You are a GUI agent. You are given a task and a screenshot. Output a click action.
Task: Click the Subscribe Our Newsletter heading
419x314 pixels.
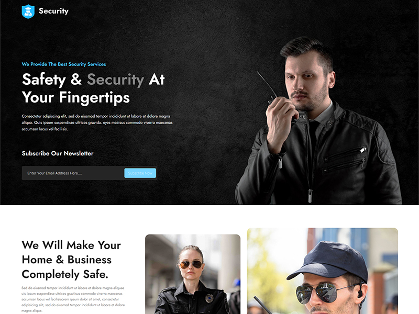click(58, 153)
